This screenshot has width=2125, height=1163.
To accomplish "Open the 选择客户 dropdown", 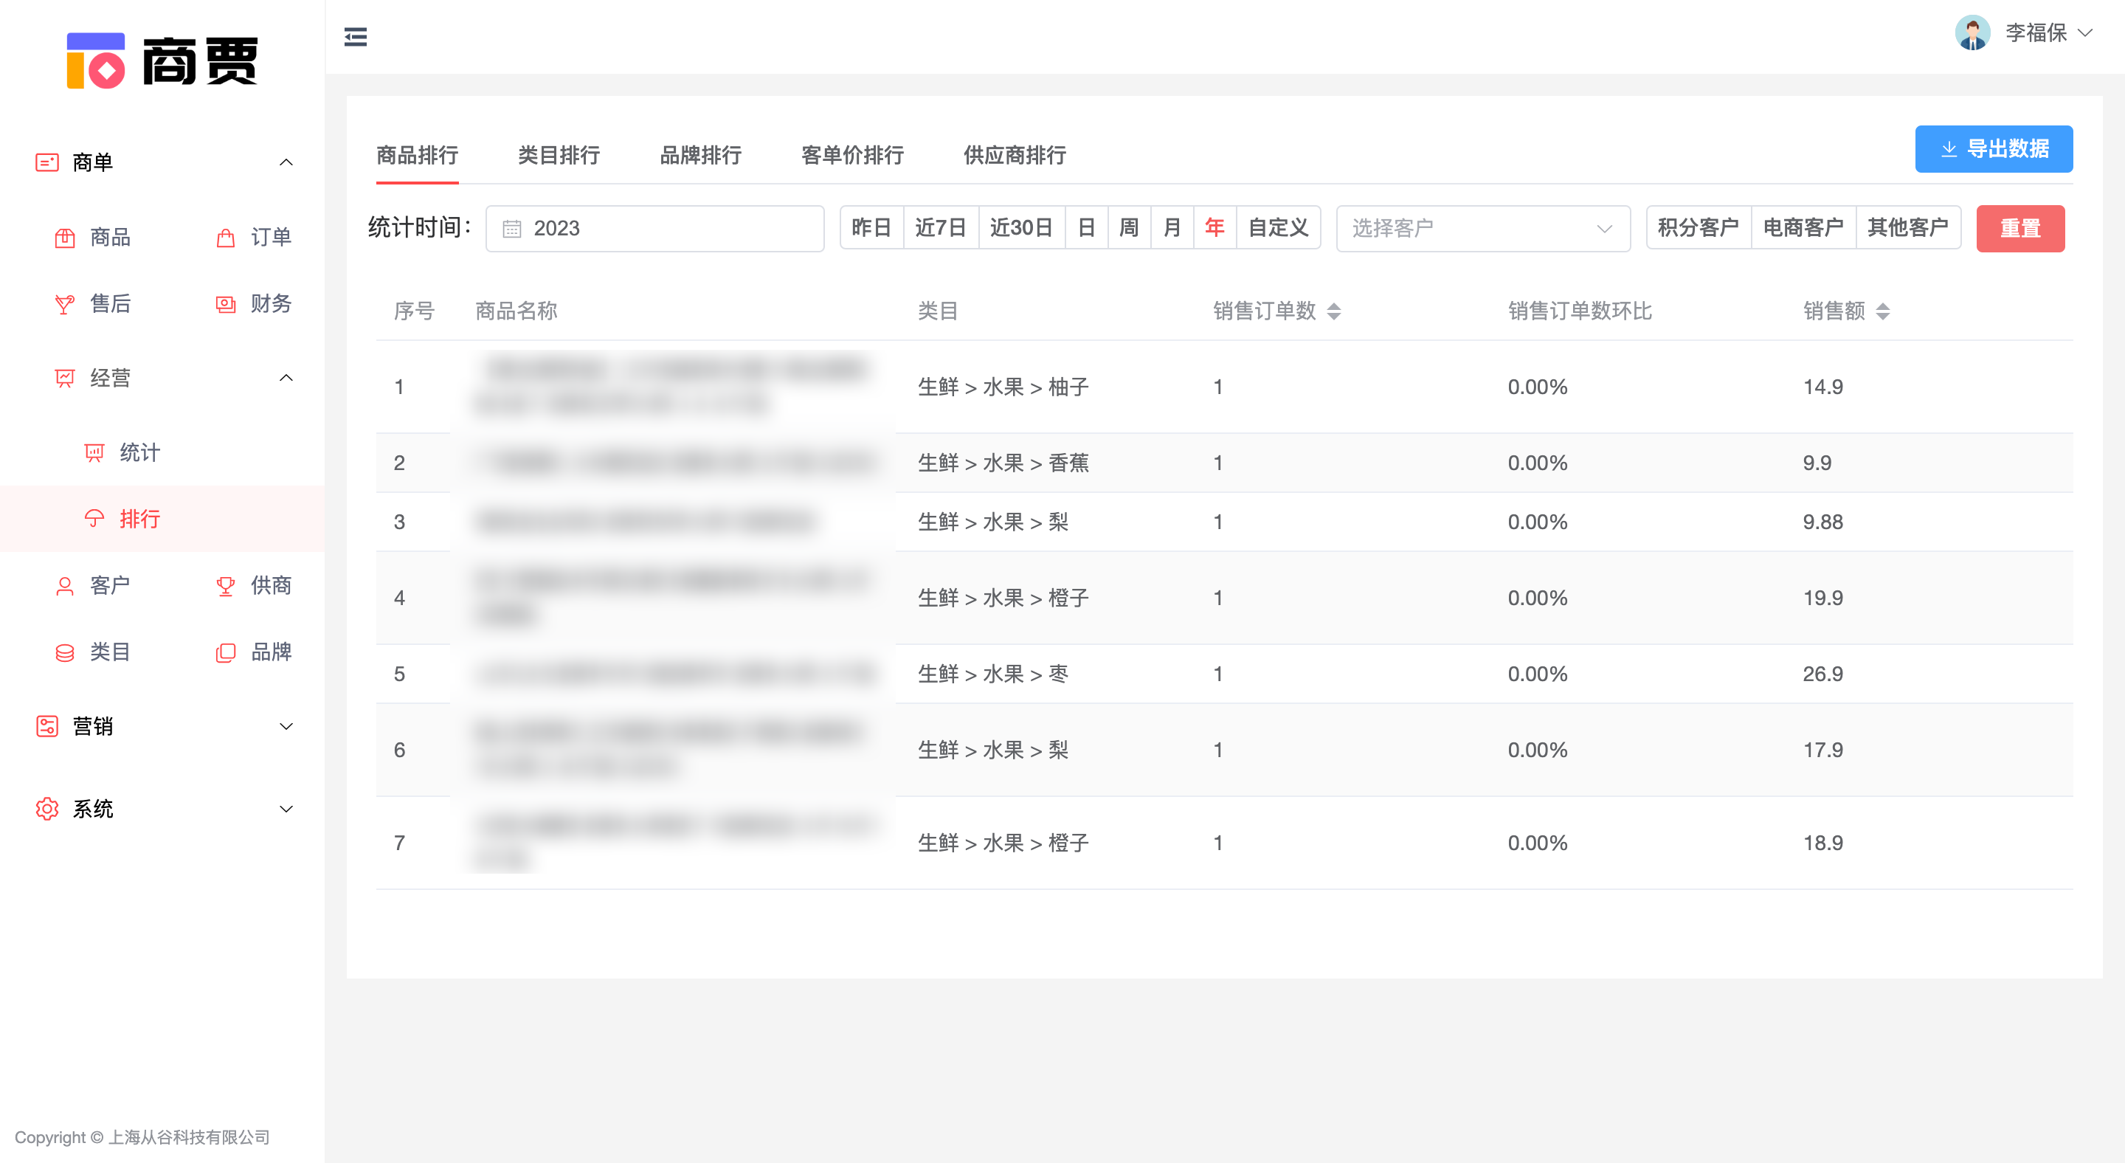I will pyautogui.click(x=1482, y=227).
